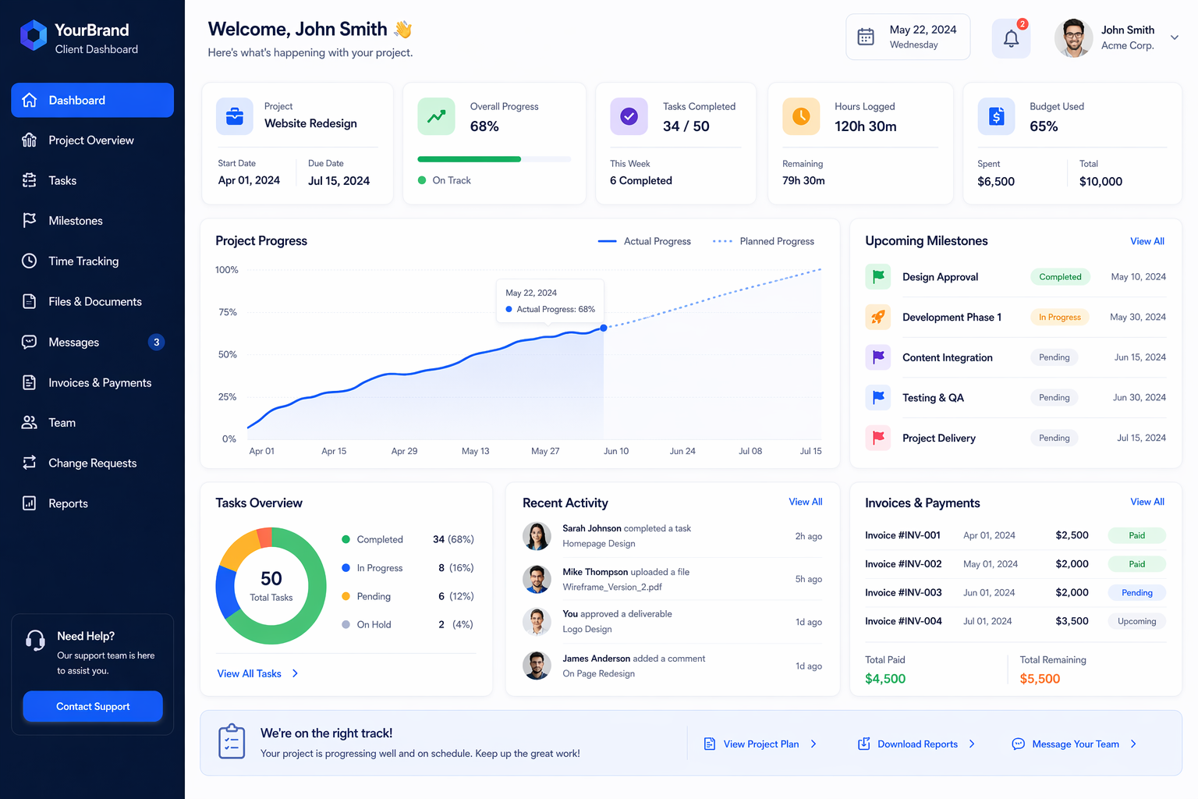Toggle the Planned Progress legend item
This screenshot has height=799, width=1198.
pyautogui.click(x=764, y=241)
